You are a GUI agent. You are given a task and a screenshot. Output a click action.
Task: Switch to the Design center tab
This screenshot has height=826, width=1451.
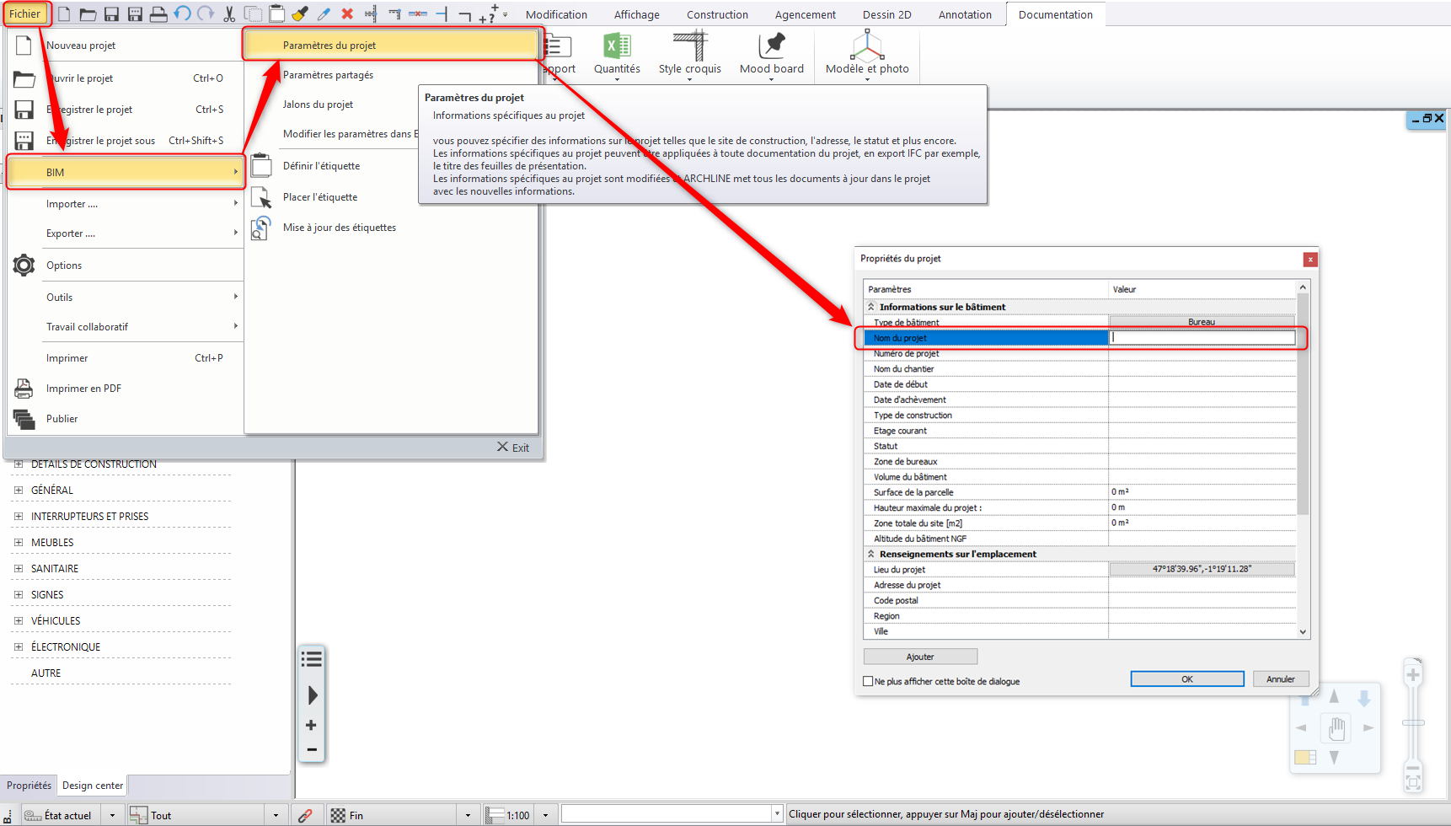click(x=93, y=786)
